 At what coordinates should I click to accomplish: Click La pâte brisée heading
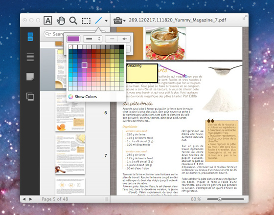137,104
